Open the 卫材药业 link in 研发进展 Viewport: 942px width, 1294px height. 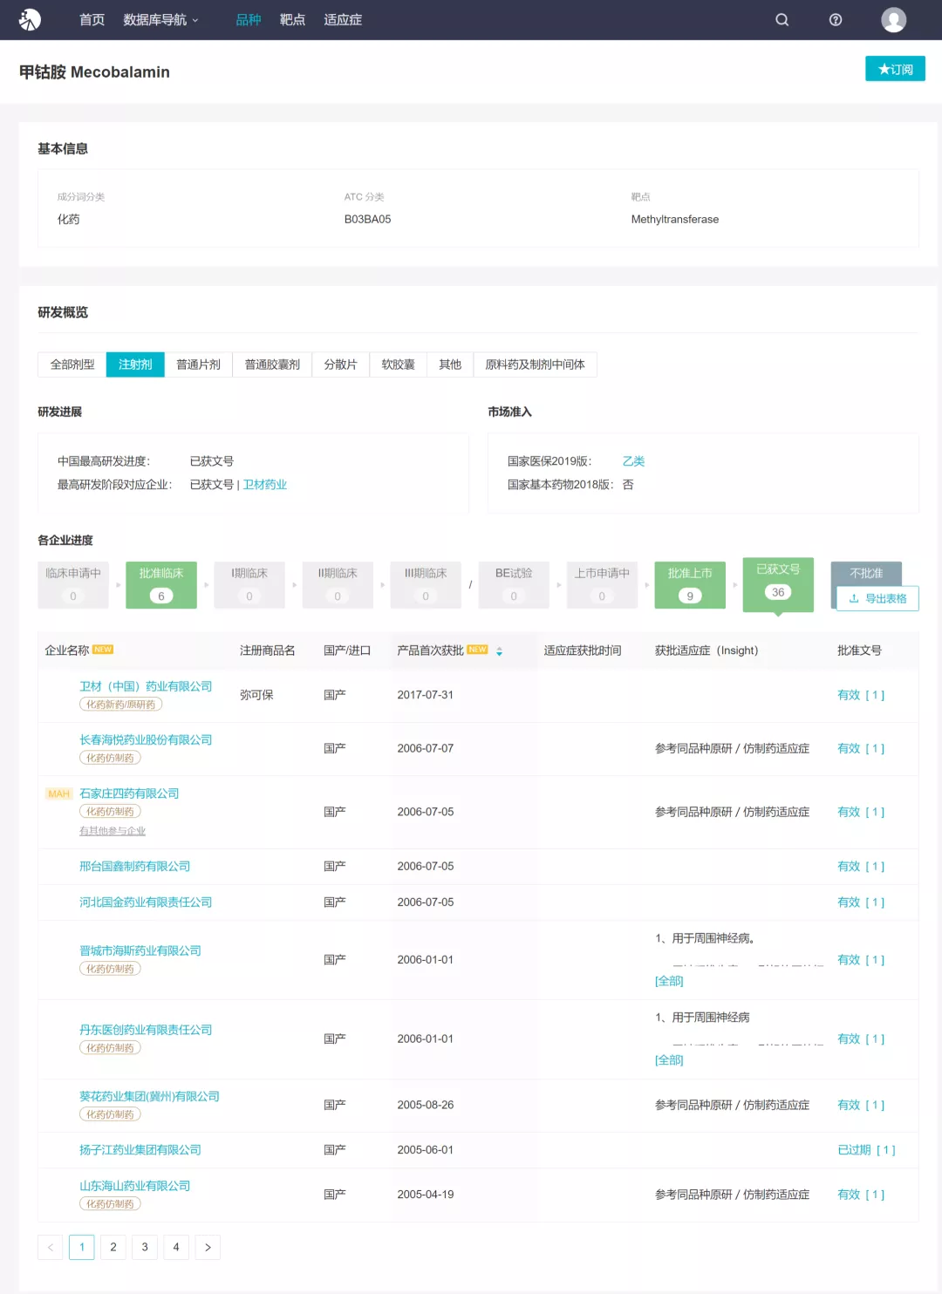coord(265,485)
